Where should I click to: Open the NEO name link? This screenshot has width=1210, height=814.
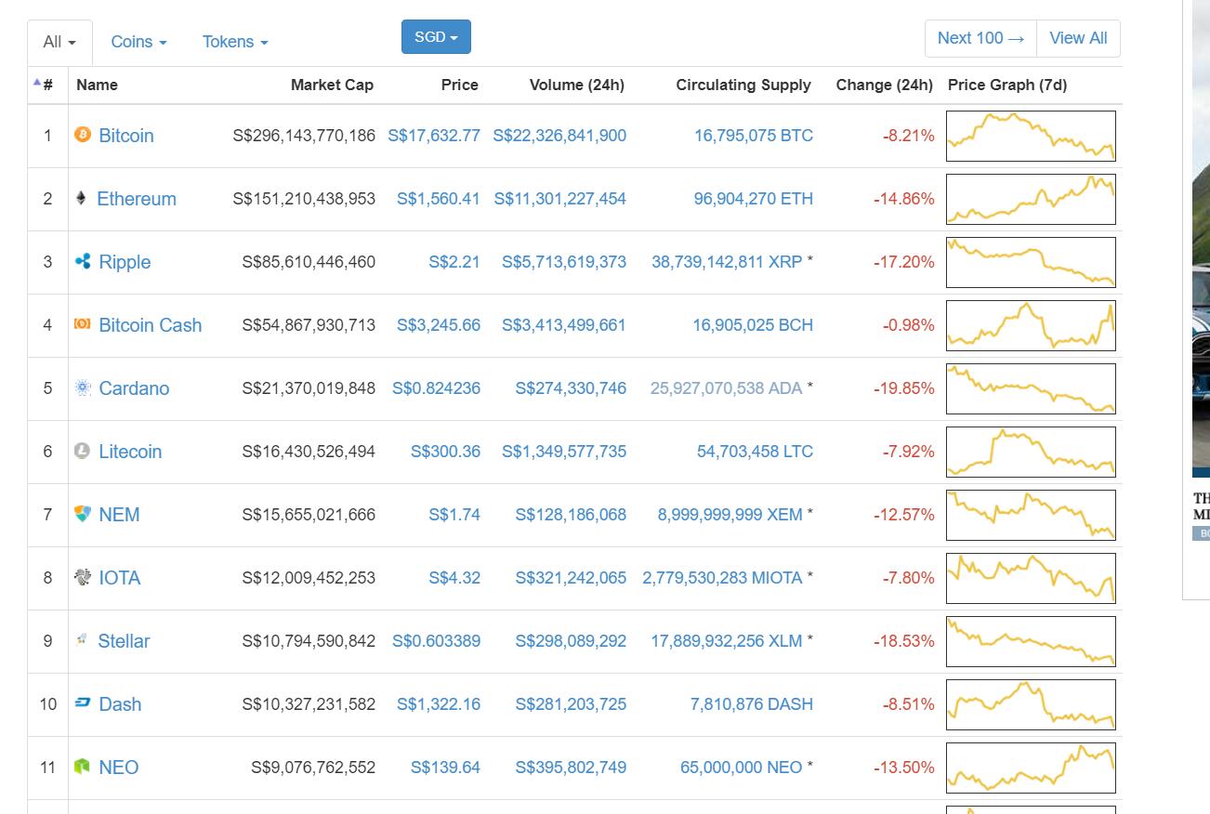pos(119,768)
